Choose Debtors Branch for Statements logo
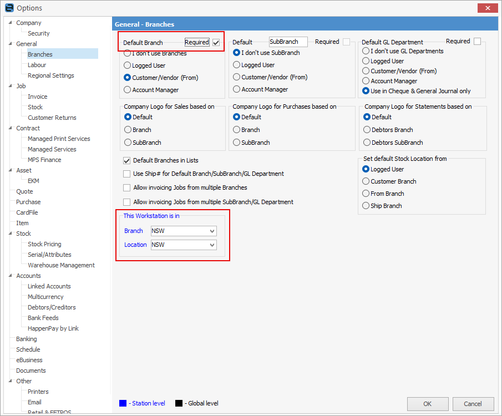The height and width of the screenshot is (416, 502). (x=367, y=130)
